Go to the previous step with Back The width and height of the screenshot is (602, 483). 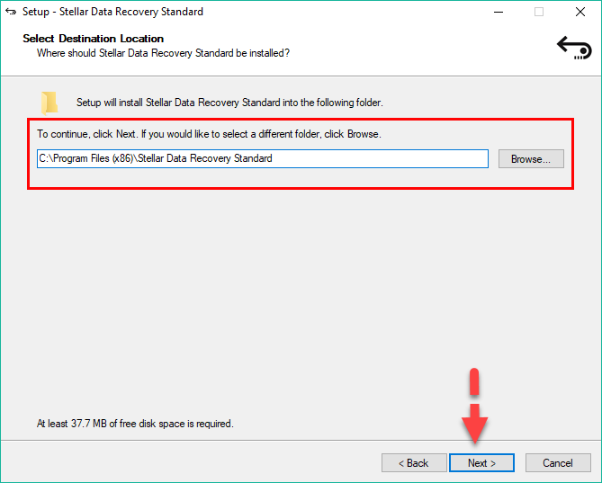point(414,463)
